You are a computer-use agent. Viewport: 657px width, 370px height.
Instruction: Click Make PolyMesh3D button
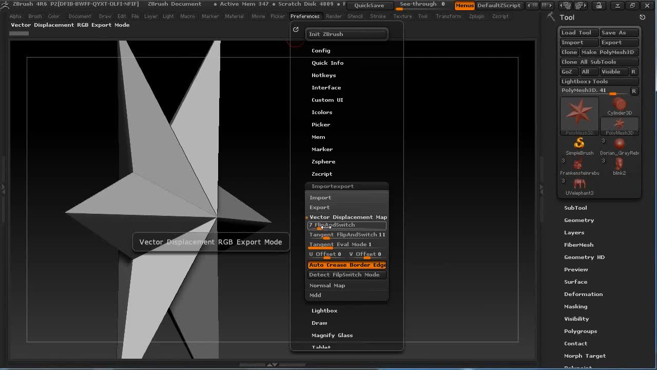609,52
